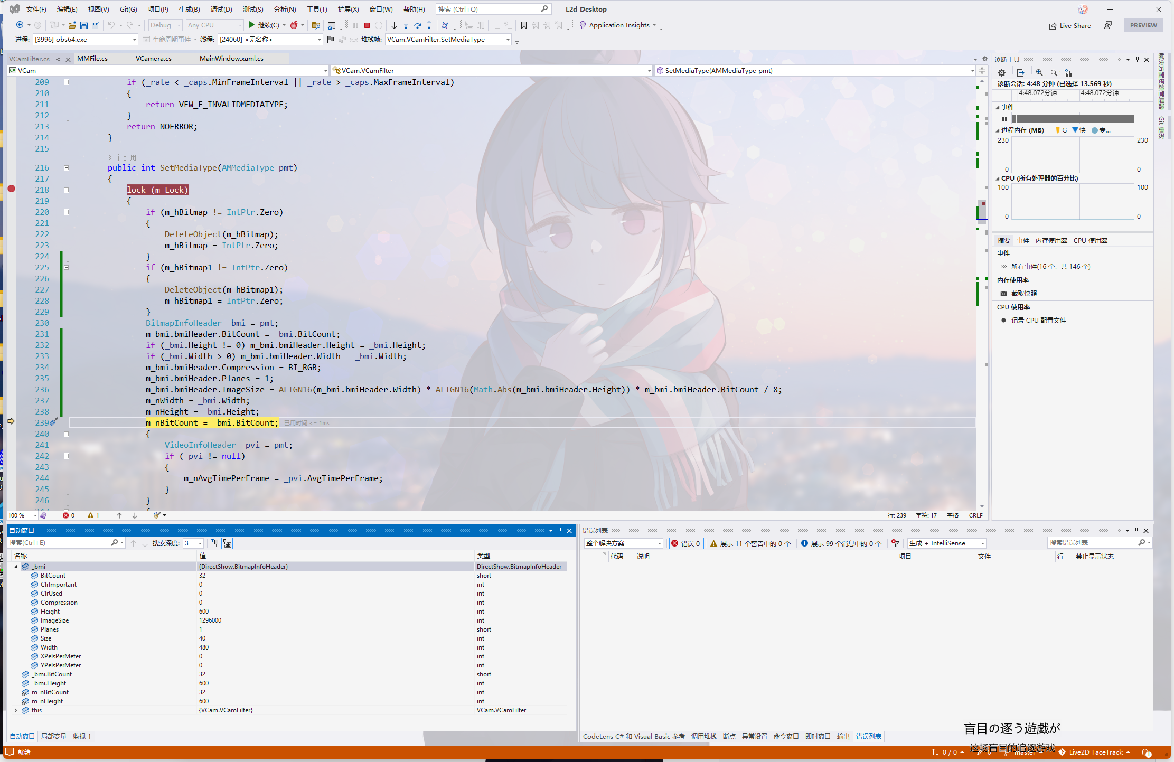Open the 调试(D) menu
The height and width of the screenshot is (762, 1174).
(x=221, y=9)
